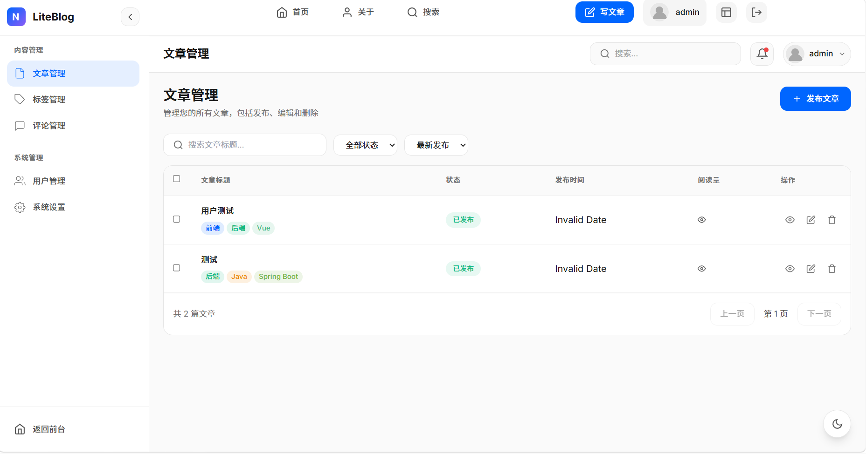Image resolution: width=866 pixels, height=454 pixels.
Task: Open 标签管理 in the sidebar
Action: (49, 100)
